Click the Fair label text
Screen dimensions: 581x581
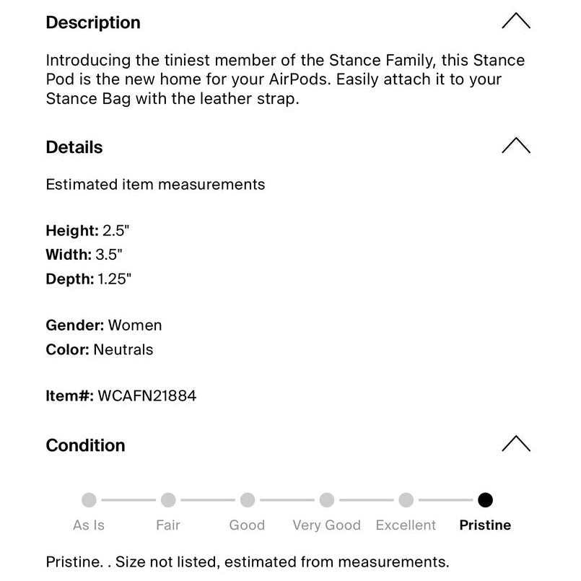point(168,525)
